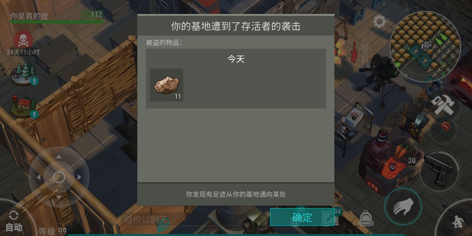Click the 你是真的皮 player name
This screenshot has width=472, height=236.
point(29,16)
